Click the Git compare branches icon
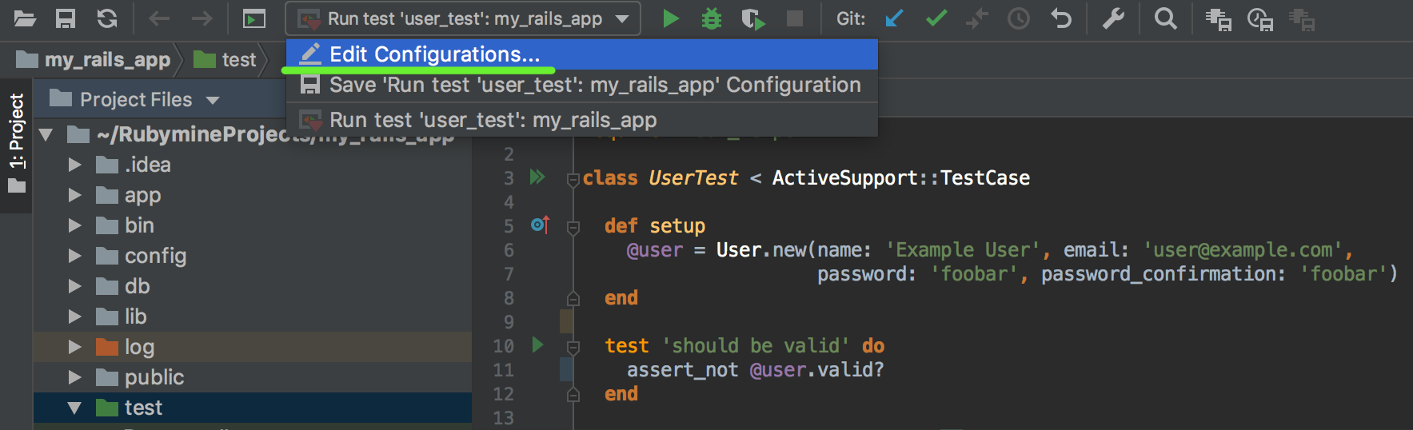This screenshot has width=1413, height=430. 977,18
